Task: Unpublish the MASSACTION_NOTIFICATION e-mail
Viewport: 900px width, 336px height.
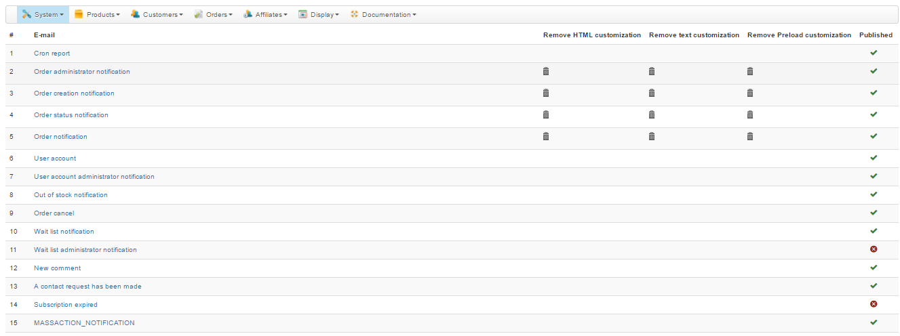Action: (874, 322)
